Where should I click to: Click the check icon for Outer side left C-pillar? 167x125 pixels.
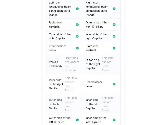point(77,120)
